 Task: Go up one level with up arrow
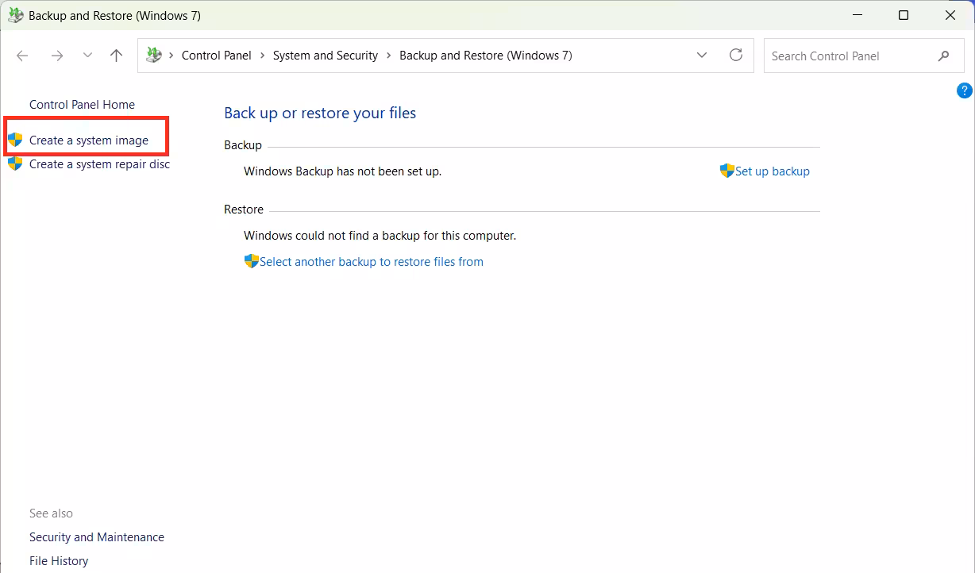coord(117,56)
